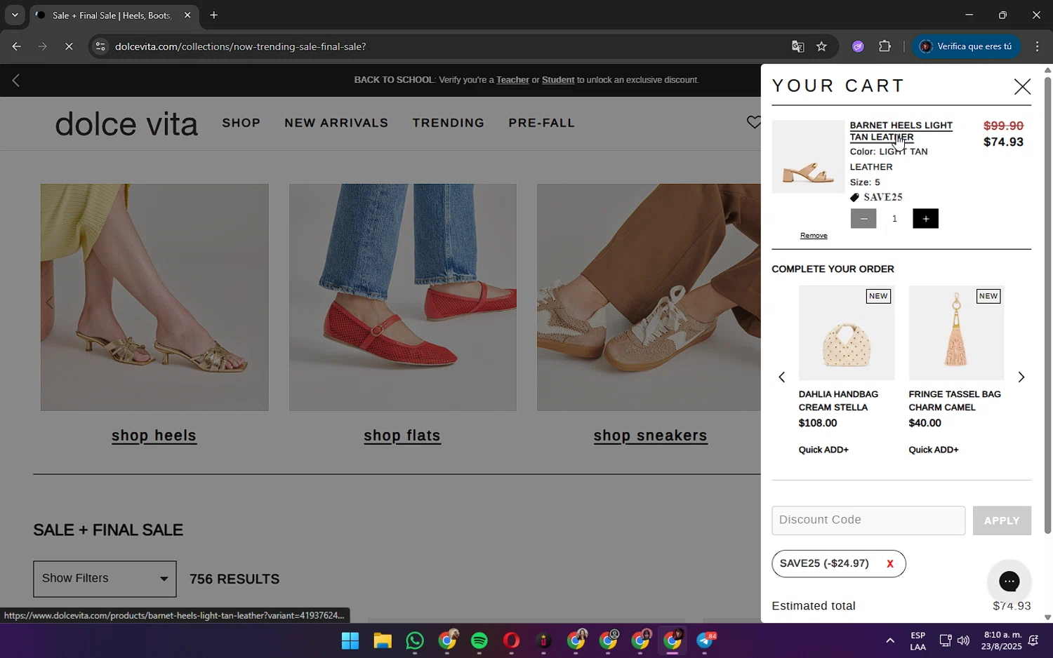Switch to the Sale + Final Sale tab

point(112,15)
